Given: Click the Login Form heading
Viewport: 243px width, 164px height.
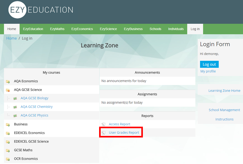Looking at the screenshot, I should pos(215,44).
